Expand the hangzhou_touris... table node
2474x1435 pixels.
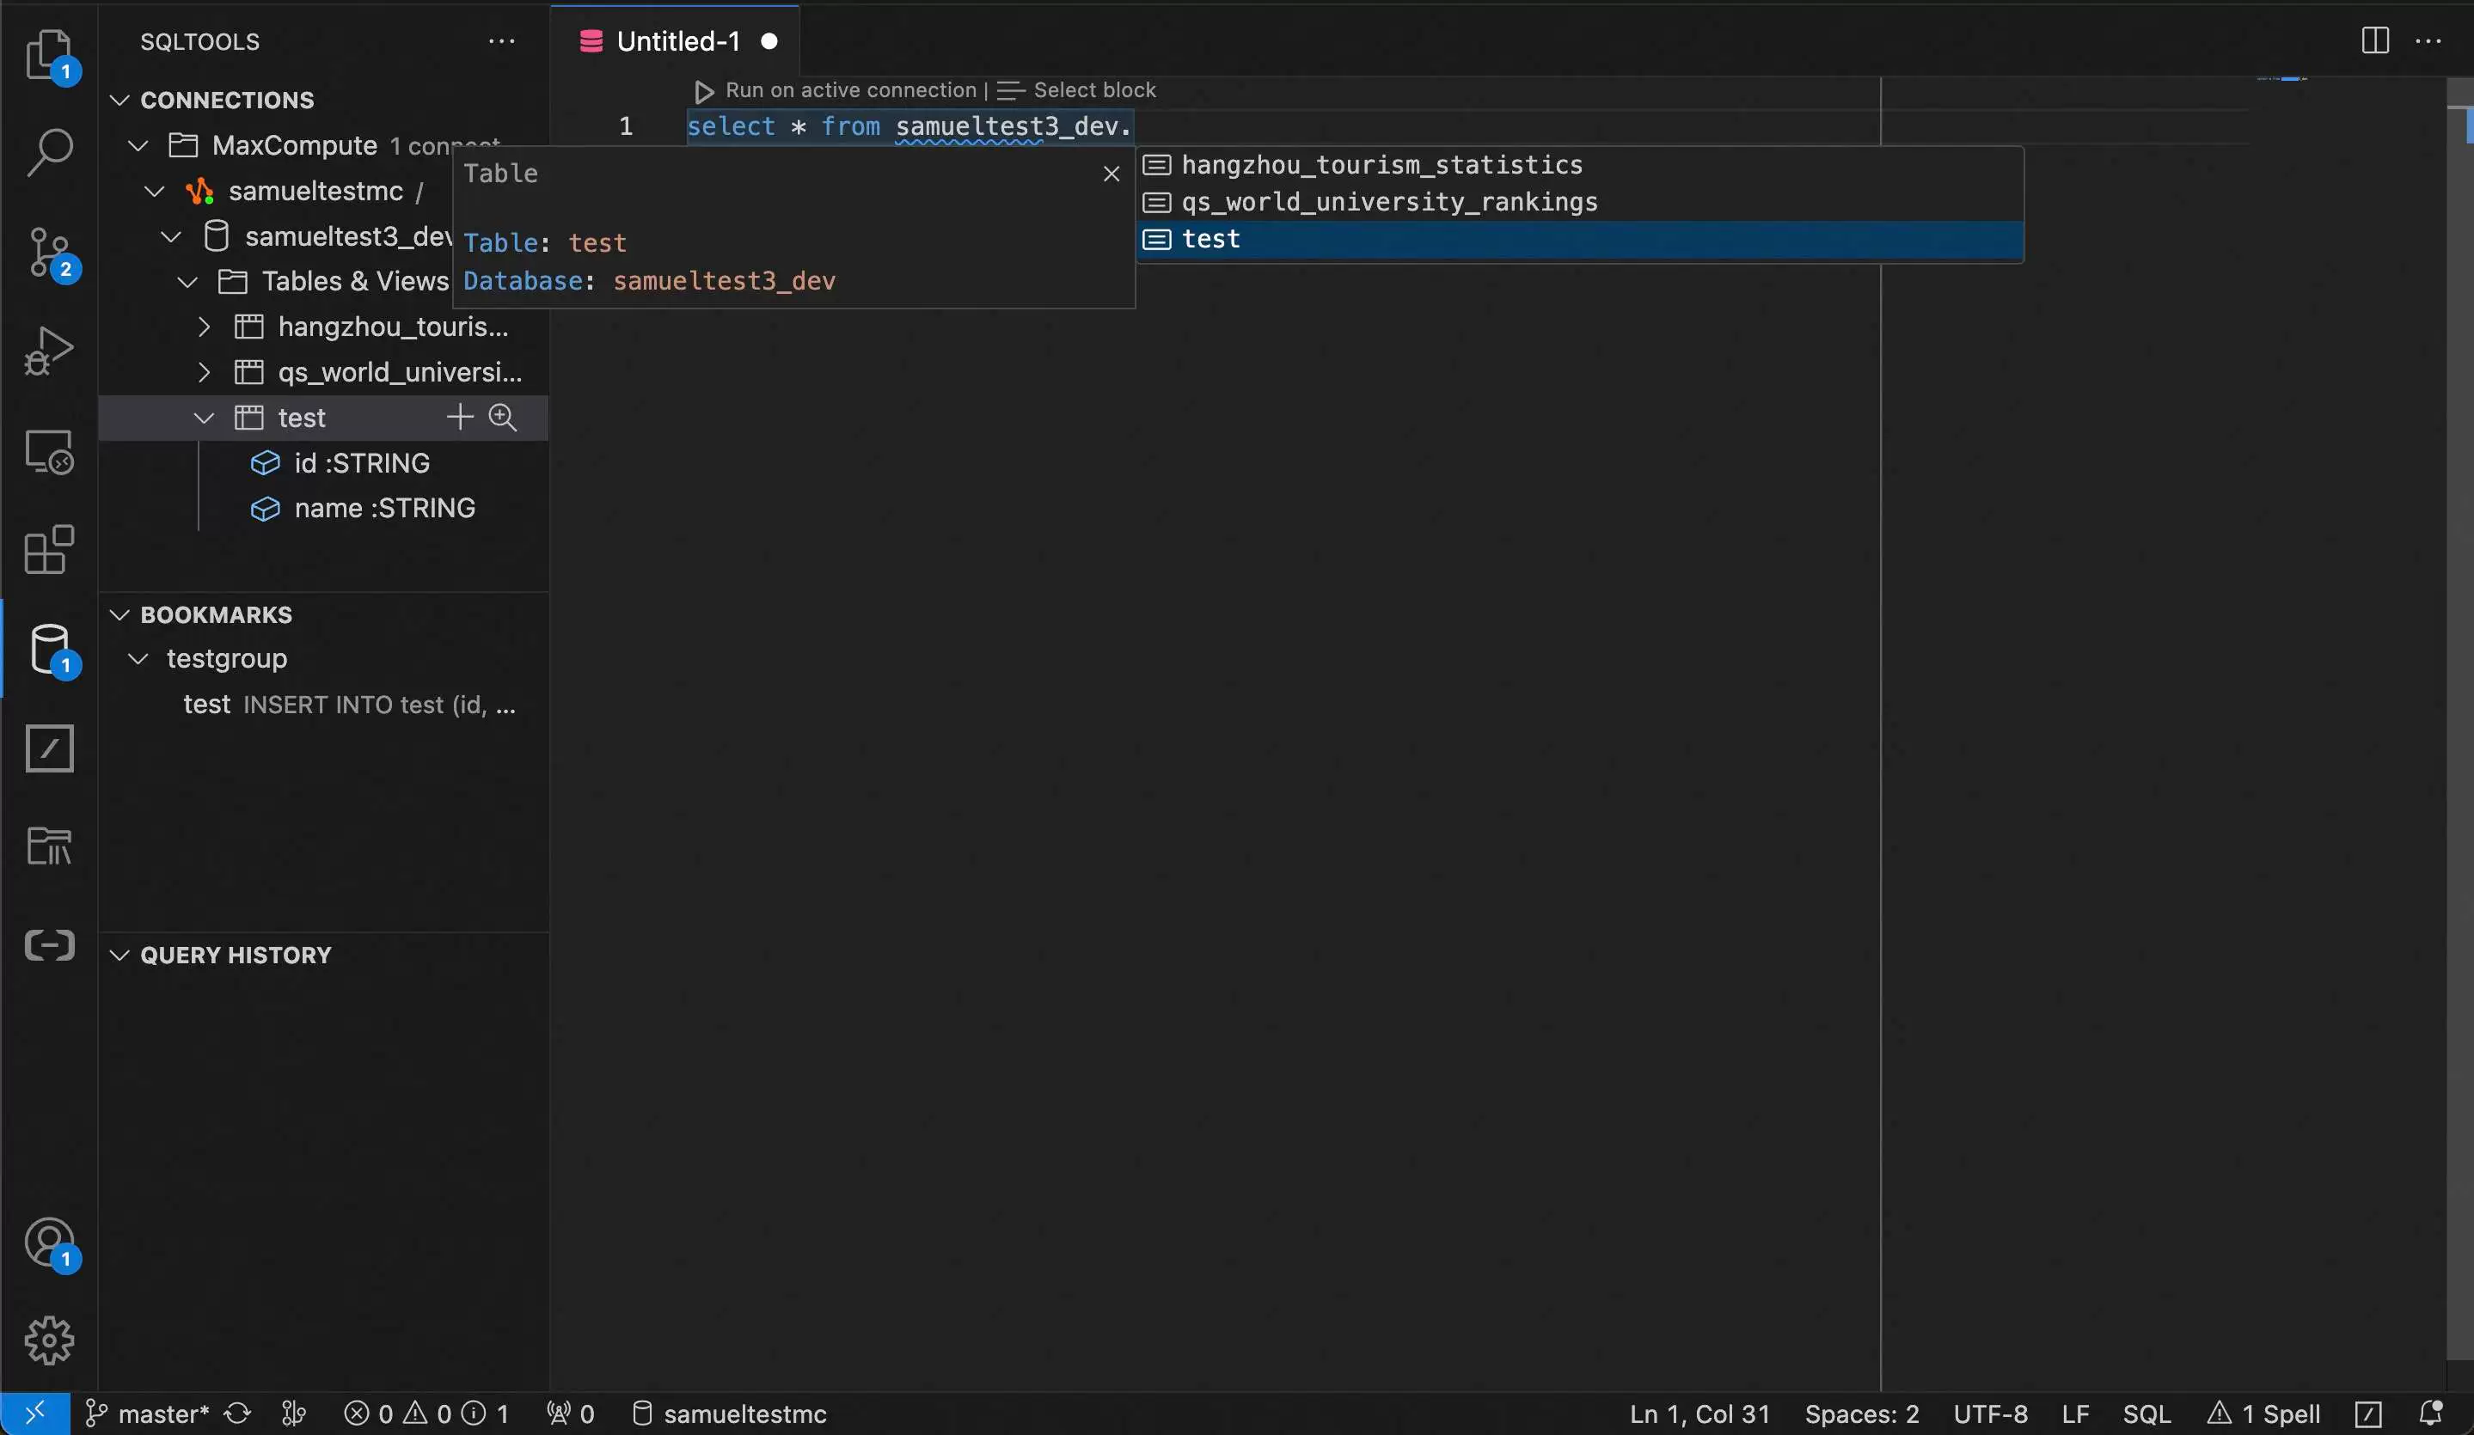click(203, 327)
